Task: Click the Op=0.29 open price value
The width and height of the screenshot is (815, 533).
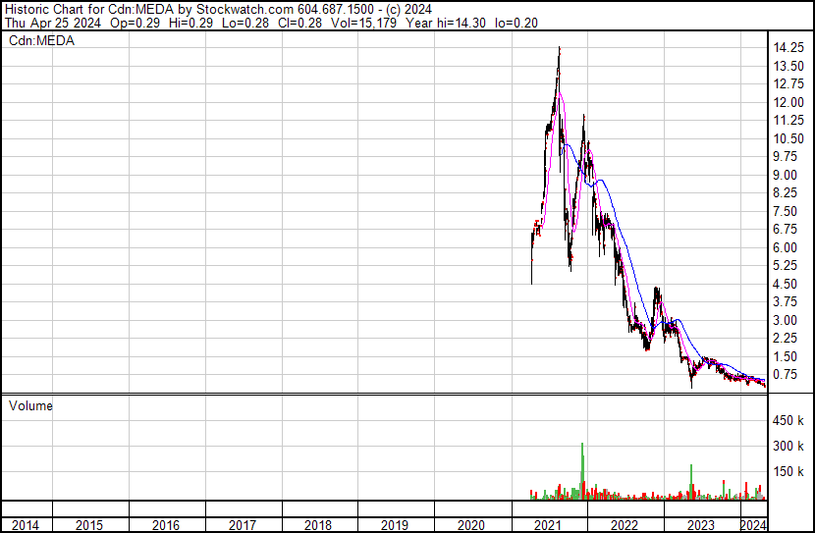Action: [x=136, y=23]
